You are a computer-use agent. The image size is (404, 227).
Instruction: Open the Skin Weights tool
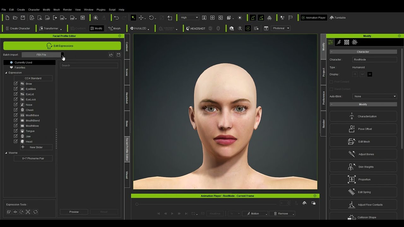(363, 167)
